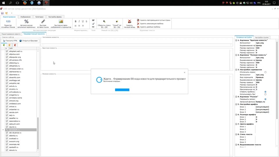The width and height of the screenshot is (279, 157).
Task: Collapse section 4 miscellaneous image
Action: (236, 97)
